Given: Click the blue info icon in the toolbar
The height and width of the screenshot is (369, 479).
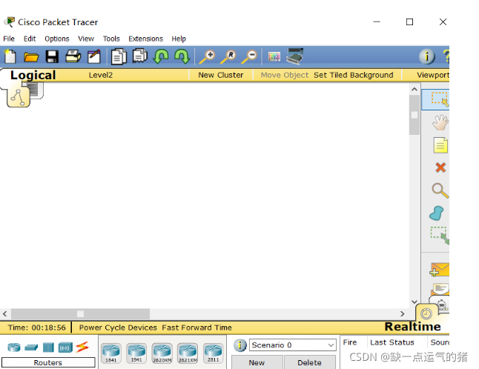Looking at the screenshot, I should click(427, 56).
